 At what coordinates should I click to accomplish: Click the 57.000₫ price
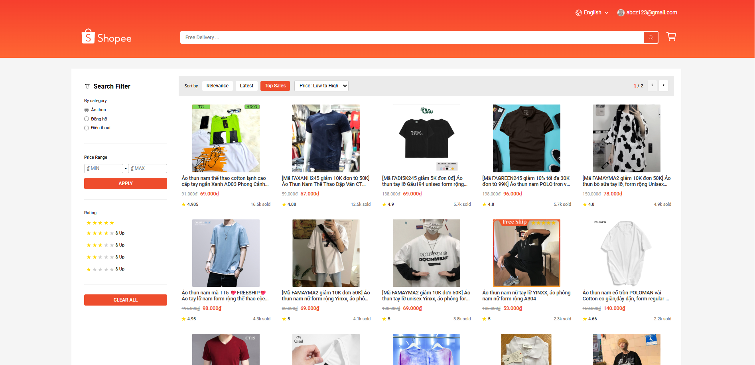coord(310,194)
